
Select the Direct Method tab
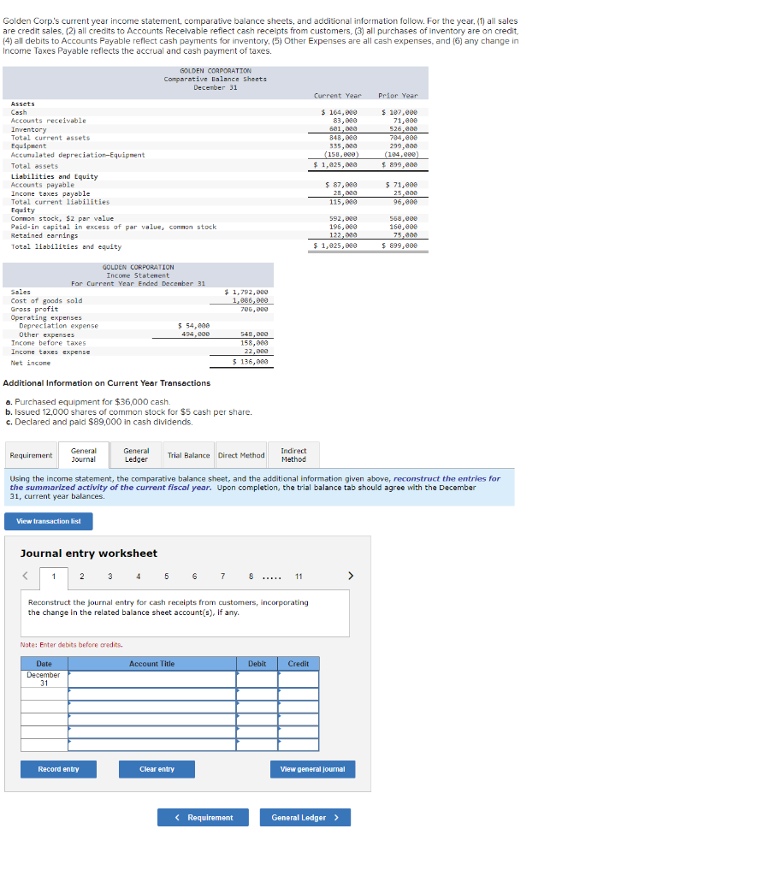241,454
